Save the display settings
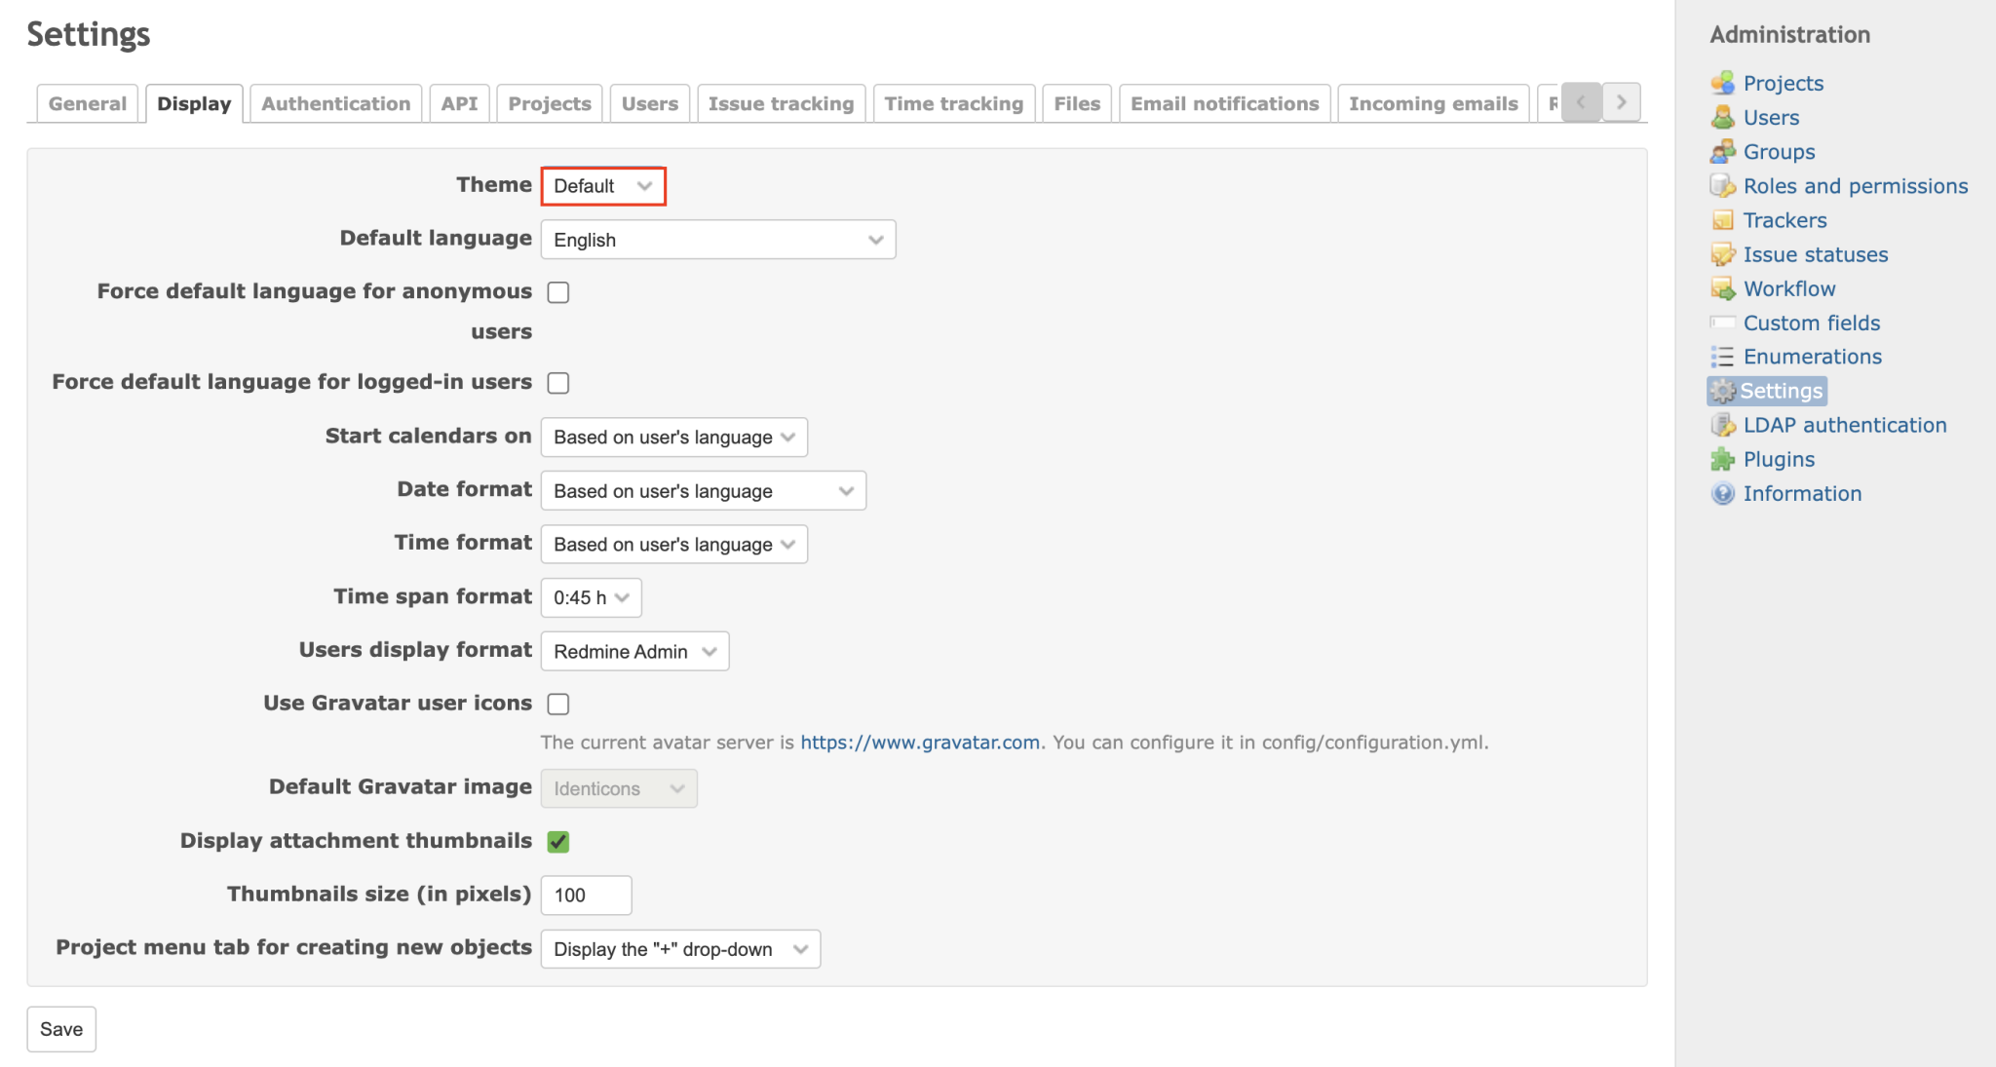This screenshot has height=1067, width=1996. 61,1029
